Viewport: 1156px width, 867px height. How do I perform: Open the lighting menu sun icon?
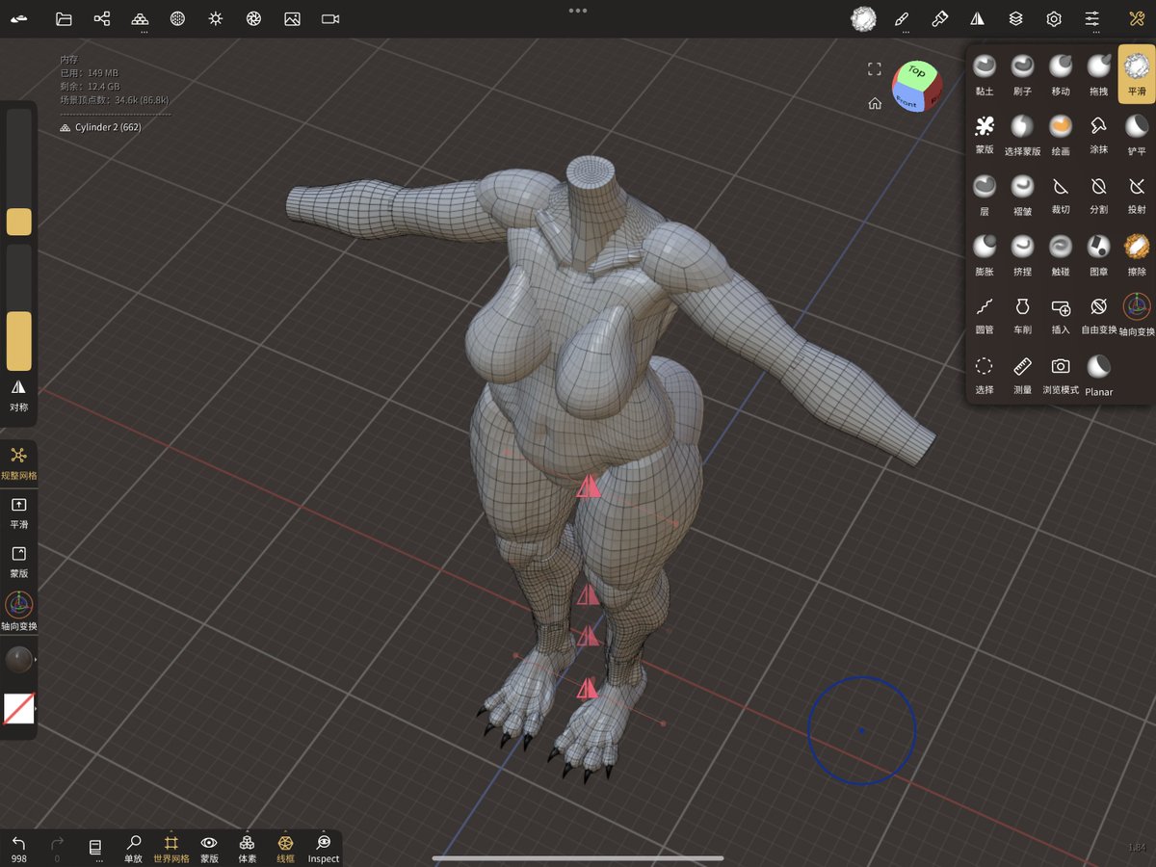216,18
